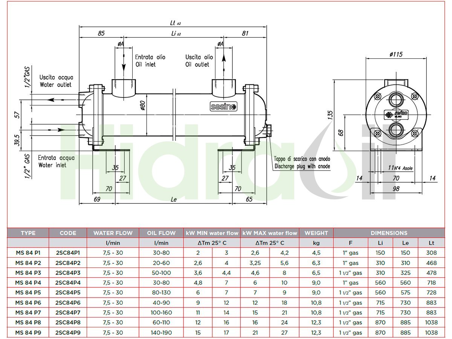Click the OIL FLOW column header
The height and width of the screenshot is (339, 452).
point(162,233)
